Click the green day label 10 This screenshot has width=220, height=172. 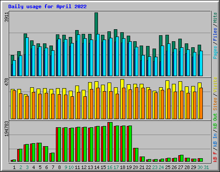tap(71, 167)
